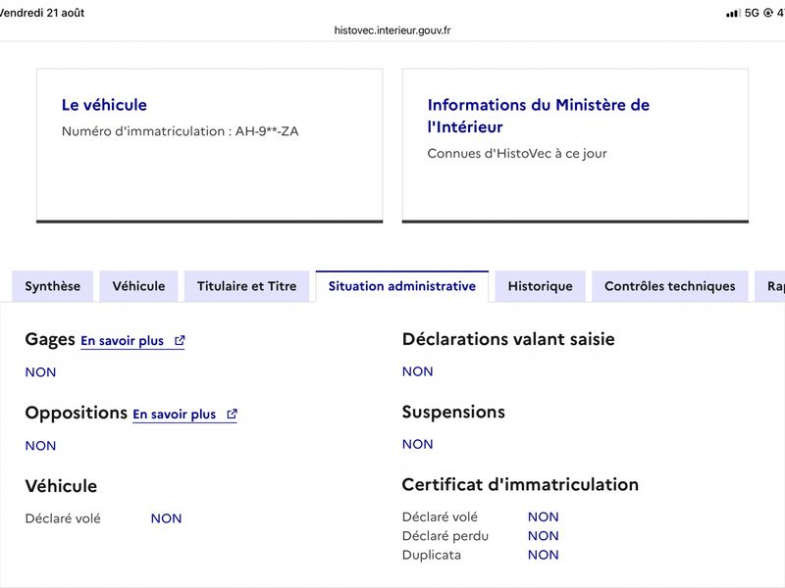Click external link icon next to Gages
The height and width of the screenshot is (588, 785).
(180, 340)
